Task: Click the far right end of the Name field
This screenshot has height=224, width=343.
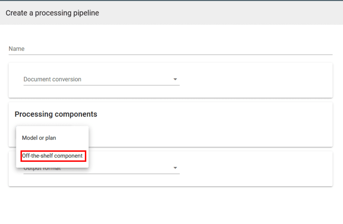Action: pos(329,49)
